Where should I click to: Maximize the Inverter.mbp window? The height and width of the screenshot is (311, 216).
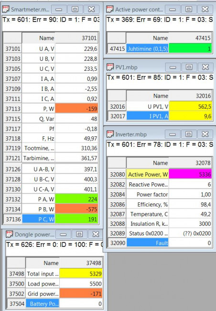(x=189, y=134)
